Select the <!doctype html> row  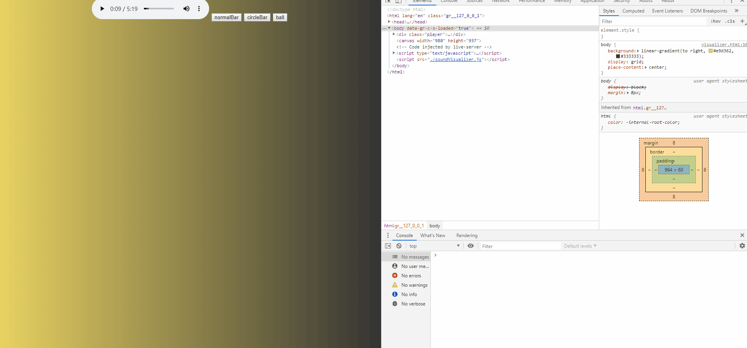tap(490, 9)
